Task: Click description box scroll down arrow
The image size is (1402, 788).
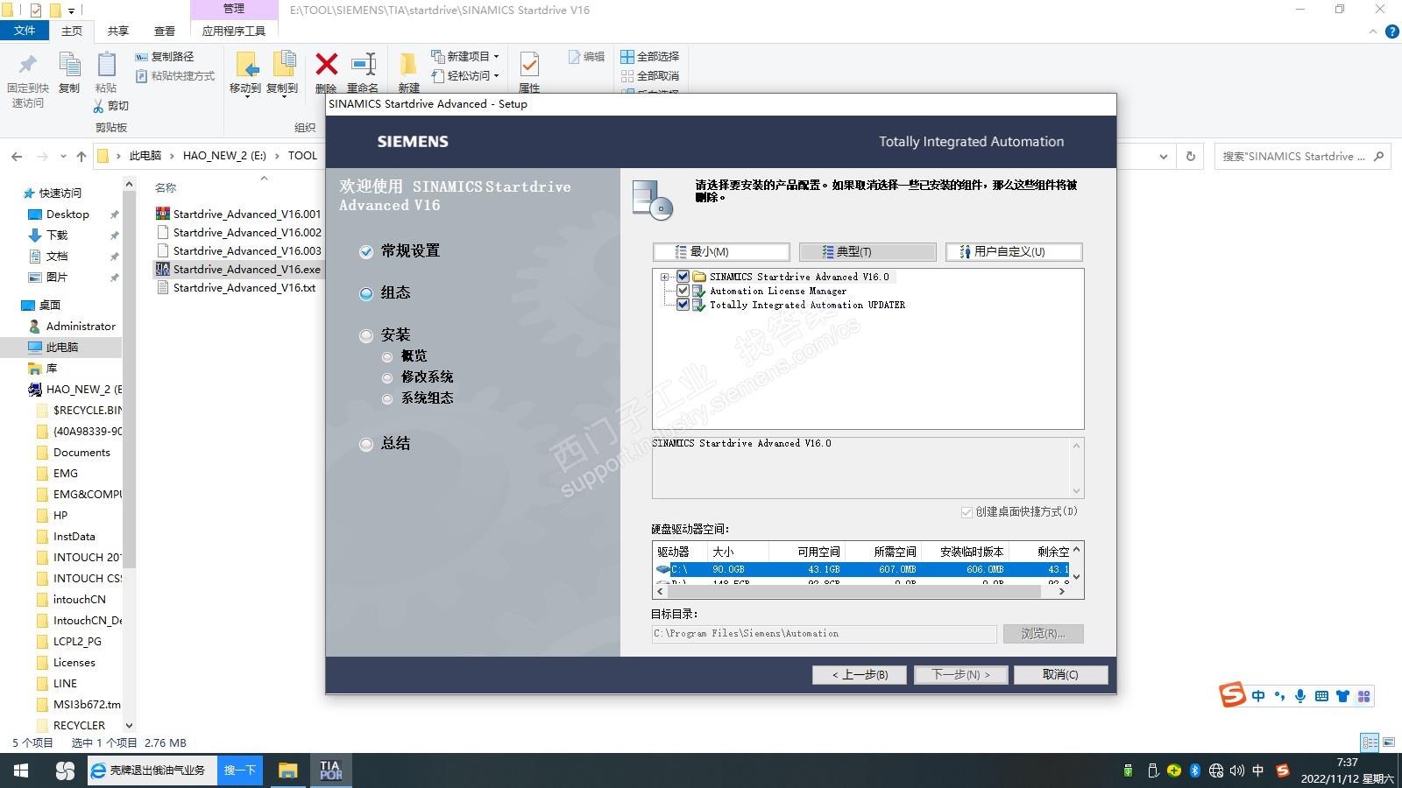Action: click(x=1077, y=490)
